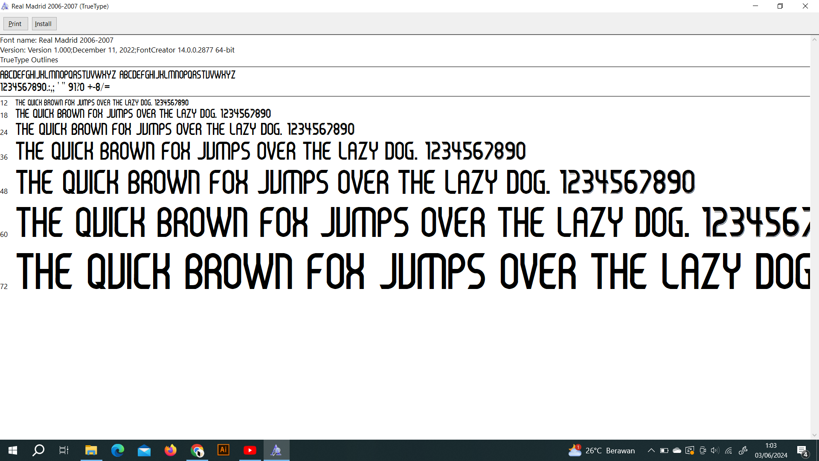Viewport: 819px width, 461px height.
Task: Open YouTube app in taskbar
Action: 250,450
